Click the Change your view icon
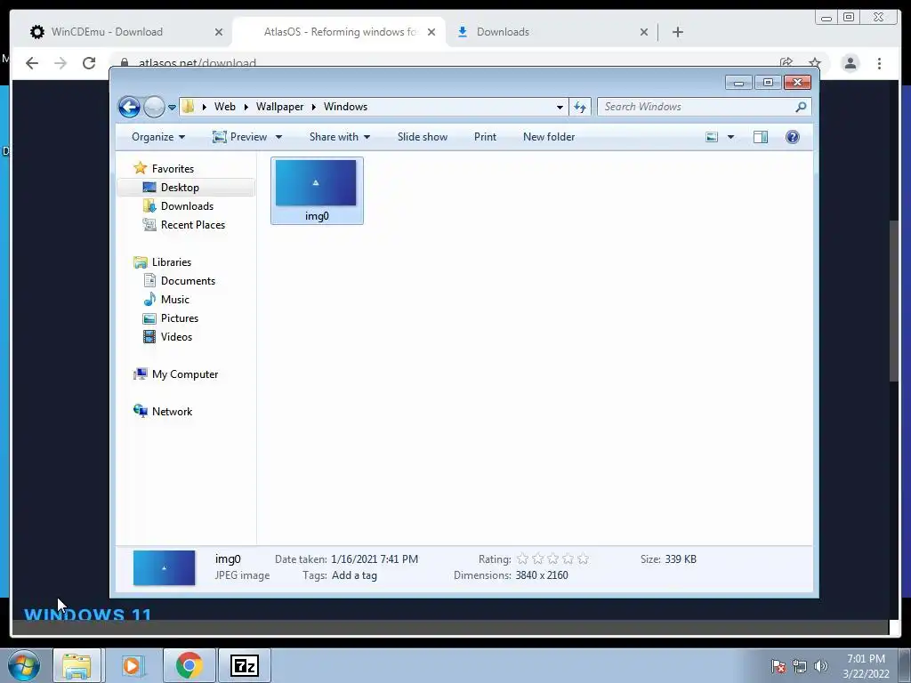The width and height of the screenshot is (911, 683). (712, 137)
